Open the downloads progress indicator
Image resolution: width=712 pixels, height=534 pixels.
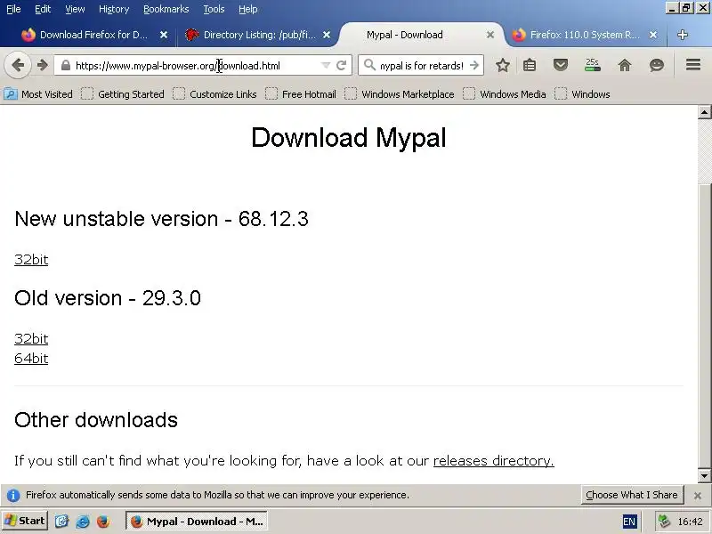point(592,65)
